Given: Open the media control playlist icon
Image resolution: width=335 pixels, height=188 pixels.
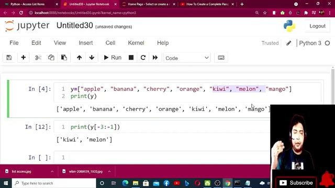Looking at the screenshot, I should [314, 13].
